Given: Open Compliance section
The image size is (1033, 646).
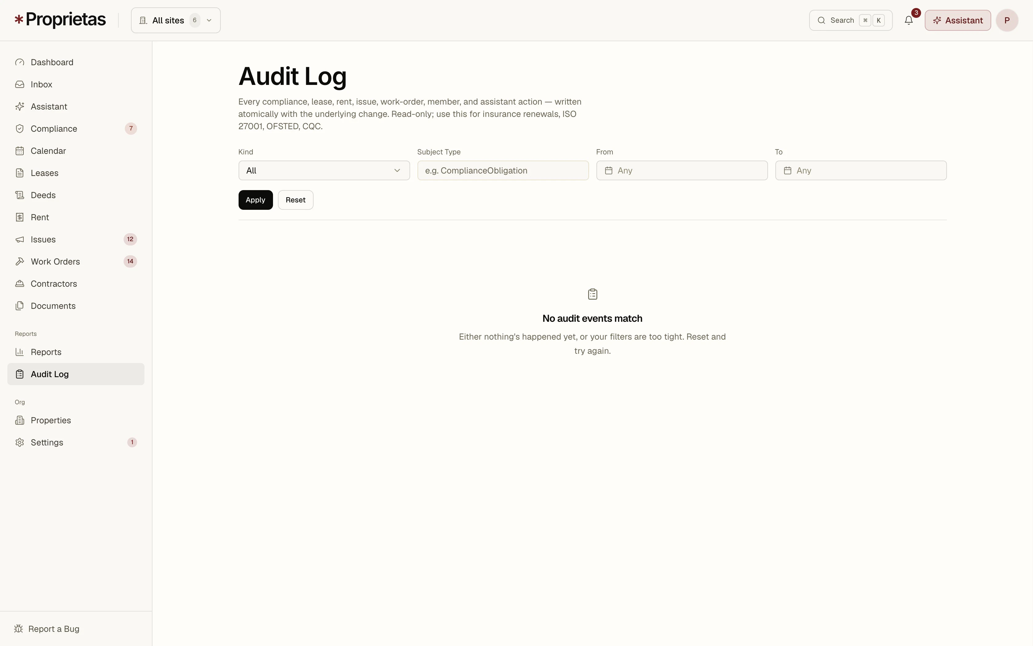Looking at the screenshot, I should [76, 129].
